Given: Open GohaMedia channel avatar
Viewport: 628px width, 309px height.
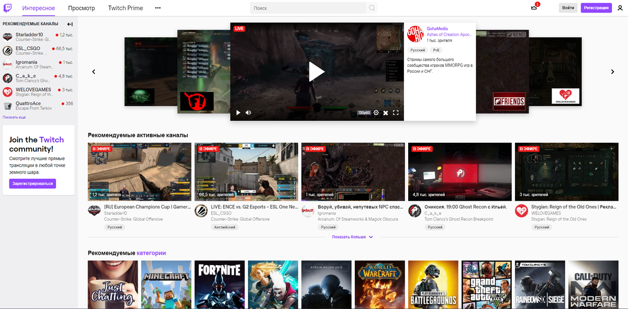Looking at the screenshot, I should 416,33.
